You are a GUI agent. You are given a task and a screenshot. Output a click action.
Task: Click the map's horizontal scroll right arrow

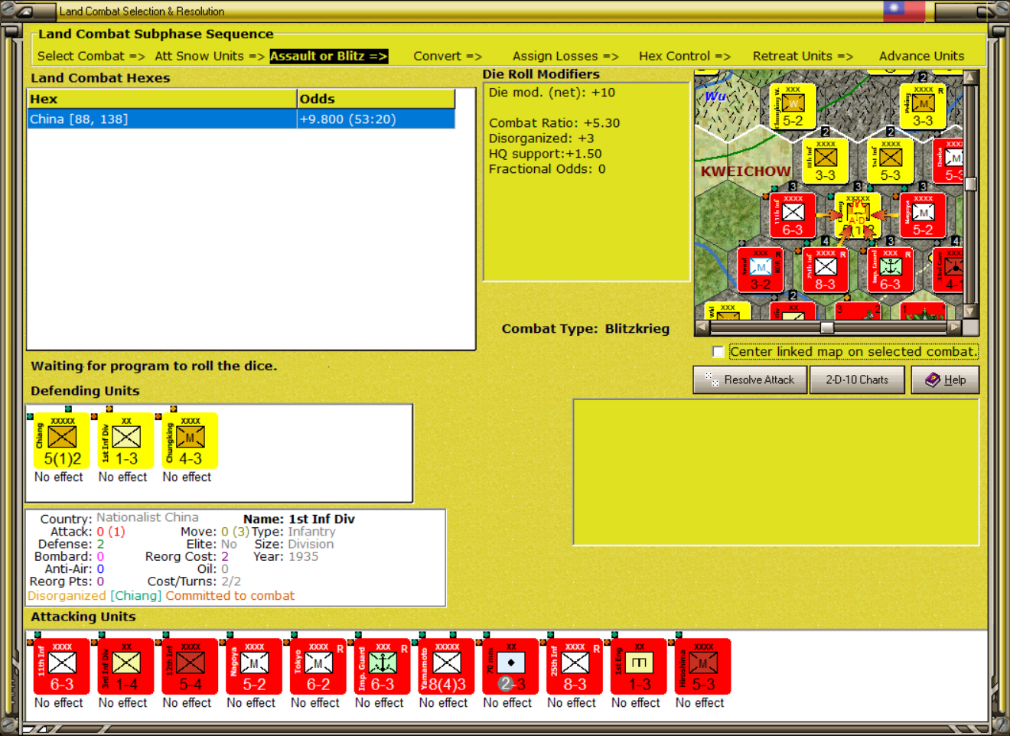pyautogui.click(x=954, y=327)
